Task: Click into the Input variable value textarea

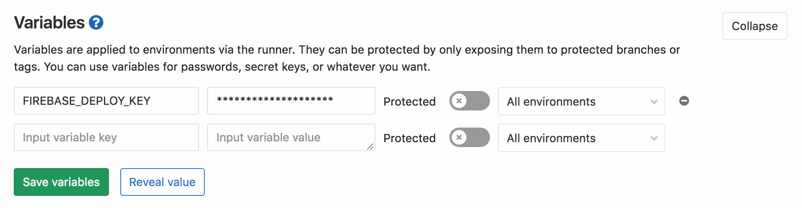Action: (x=291, y=137)
